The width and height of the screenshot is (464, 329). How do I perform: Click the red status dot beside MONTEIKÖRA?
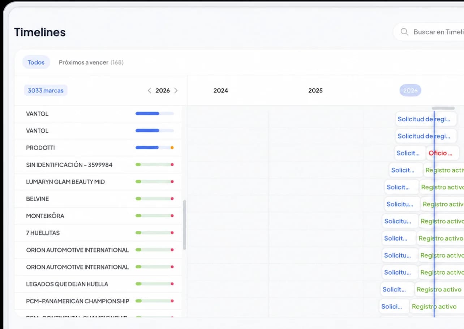point(172,216)
